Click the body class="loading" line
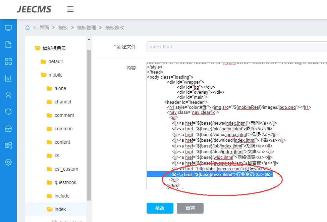 click(x=170, y=77)
